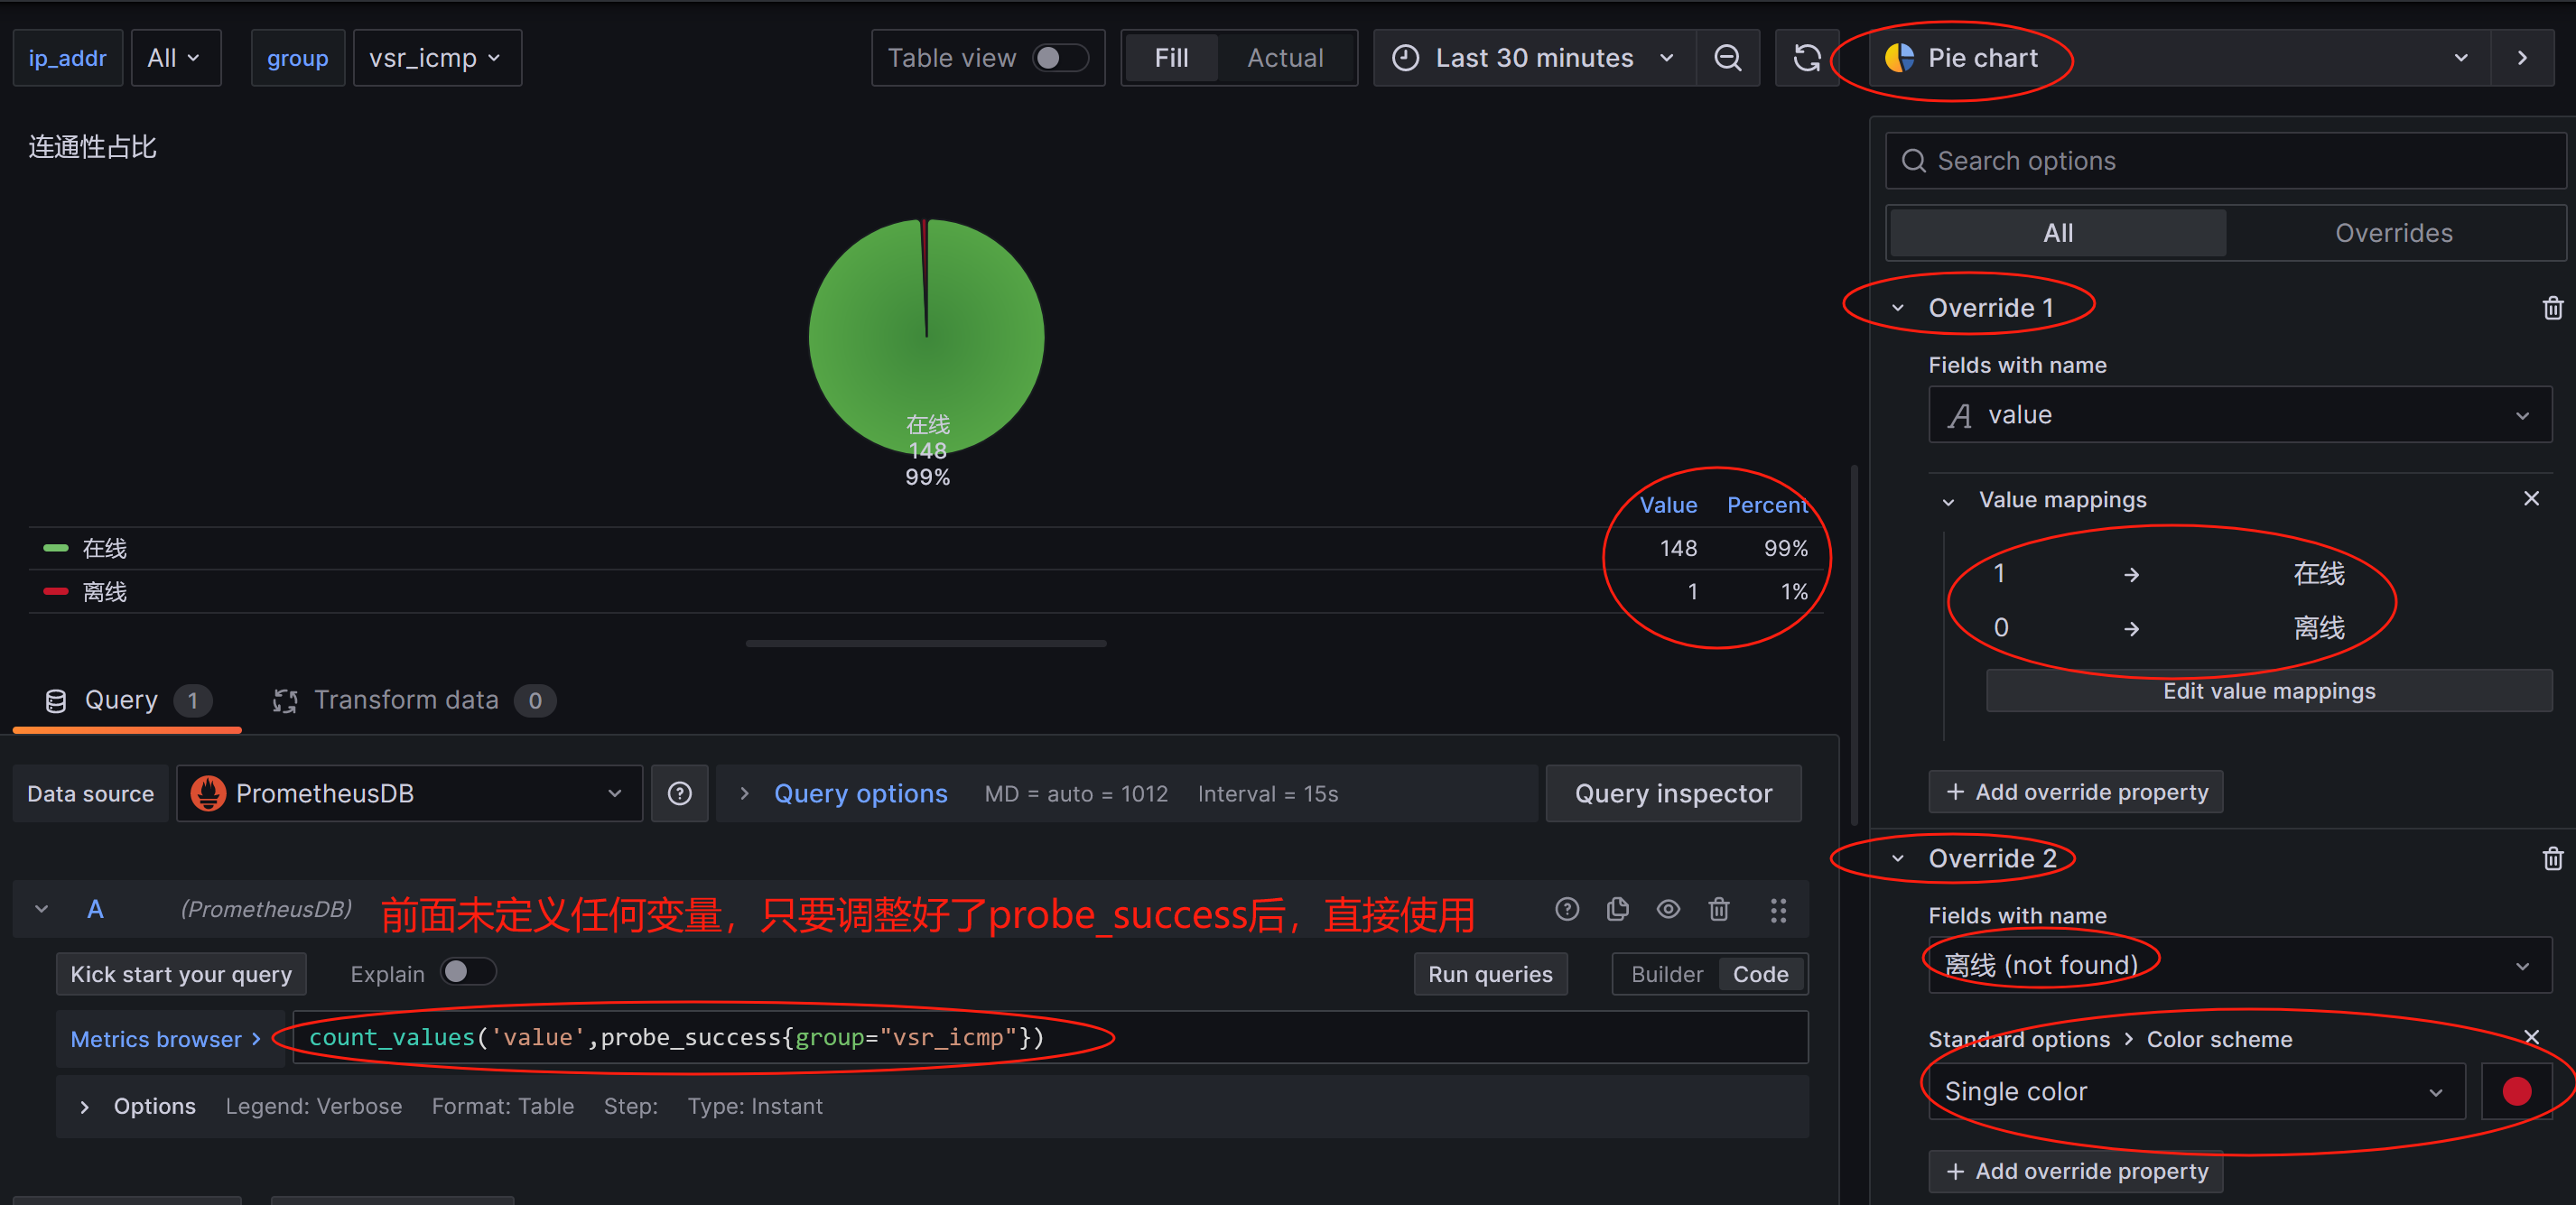Switch query editor to Code mode
2576x1205 pixels.
click(1760, 974)
